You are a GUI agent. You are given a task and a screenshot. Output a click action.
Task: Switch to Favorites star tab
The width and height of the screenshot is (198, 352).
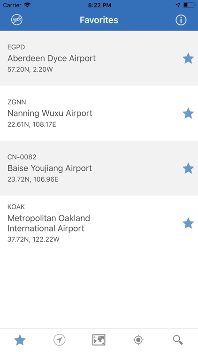pyautogui.click(x=20, y=340)
